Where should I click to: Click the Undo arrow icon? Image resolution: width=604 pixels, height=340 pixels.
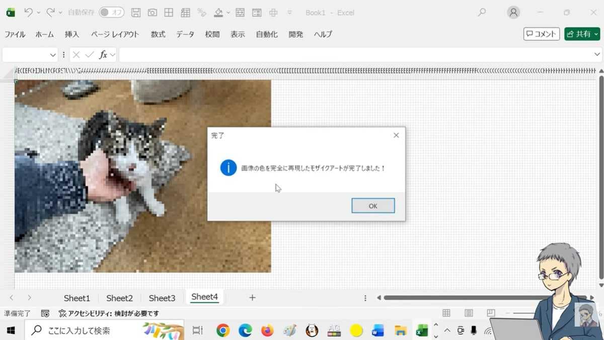point(28,13)
